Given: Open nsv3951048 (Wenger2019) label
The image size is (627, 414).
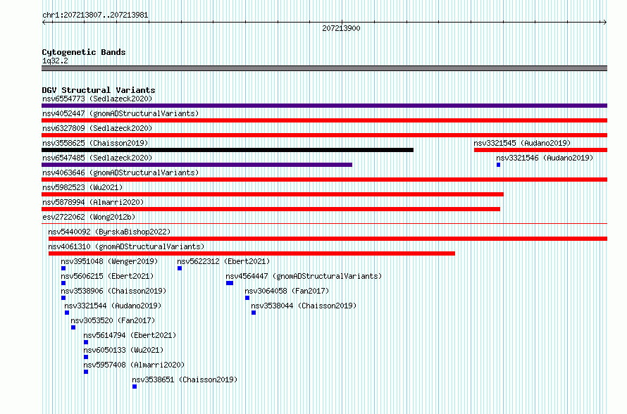Looking at the screenshot, I should pos(109,261).
